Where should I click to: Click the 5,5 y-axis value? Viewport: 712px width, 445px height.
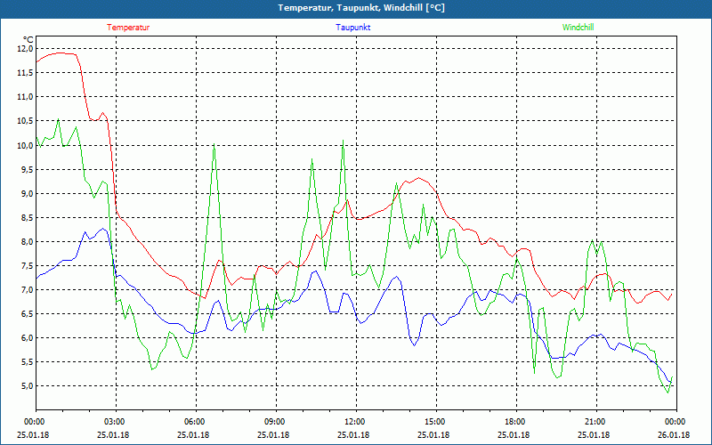coord(27,362)
